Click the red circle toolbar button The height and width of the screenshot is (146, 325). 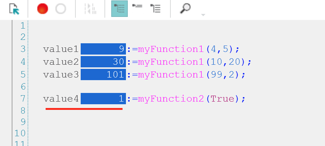point(43,9)
